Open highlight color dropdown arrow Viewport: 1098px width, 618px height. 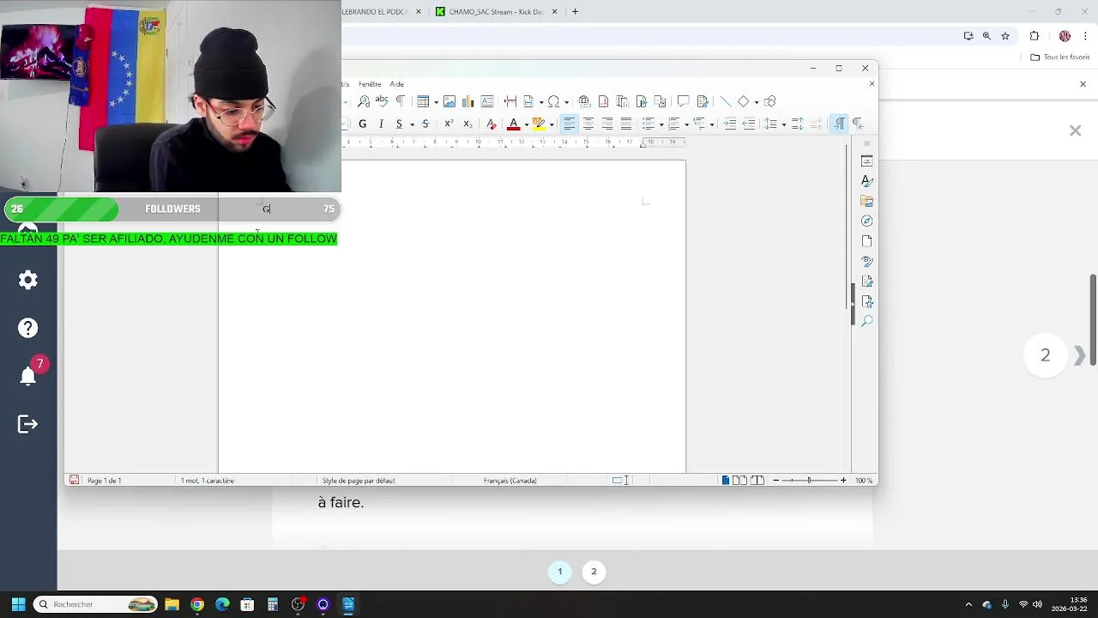(552, 124)
